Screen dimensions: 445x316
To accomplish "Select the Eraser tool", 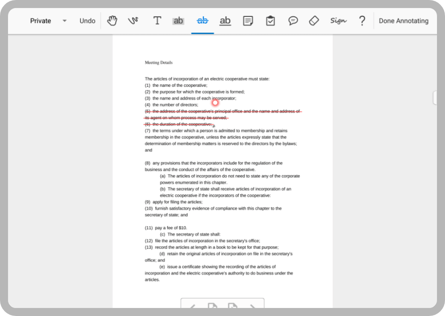I will point(314,21).
